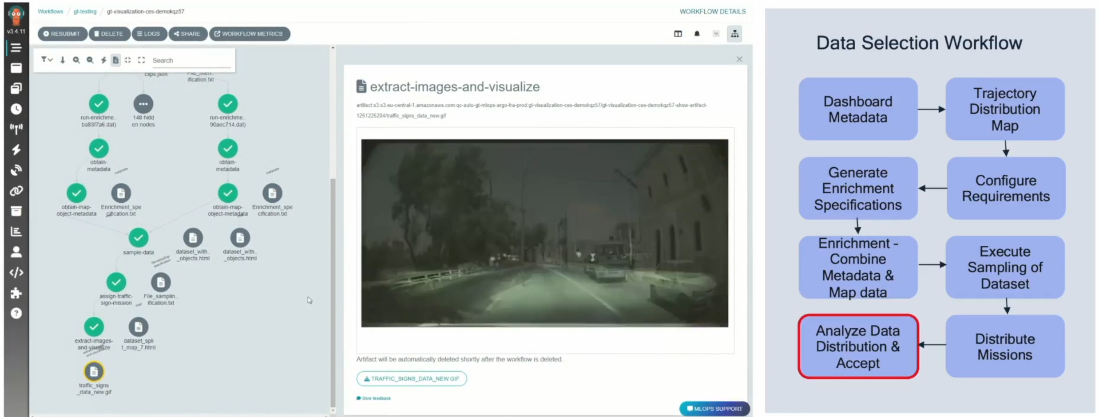Click the Workflows breadcrumb link
The height and width of the screenshot is (417, 1099).
pyautogui.click(x=50, y=12)
